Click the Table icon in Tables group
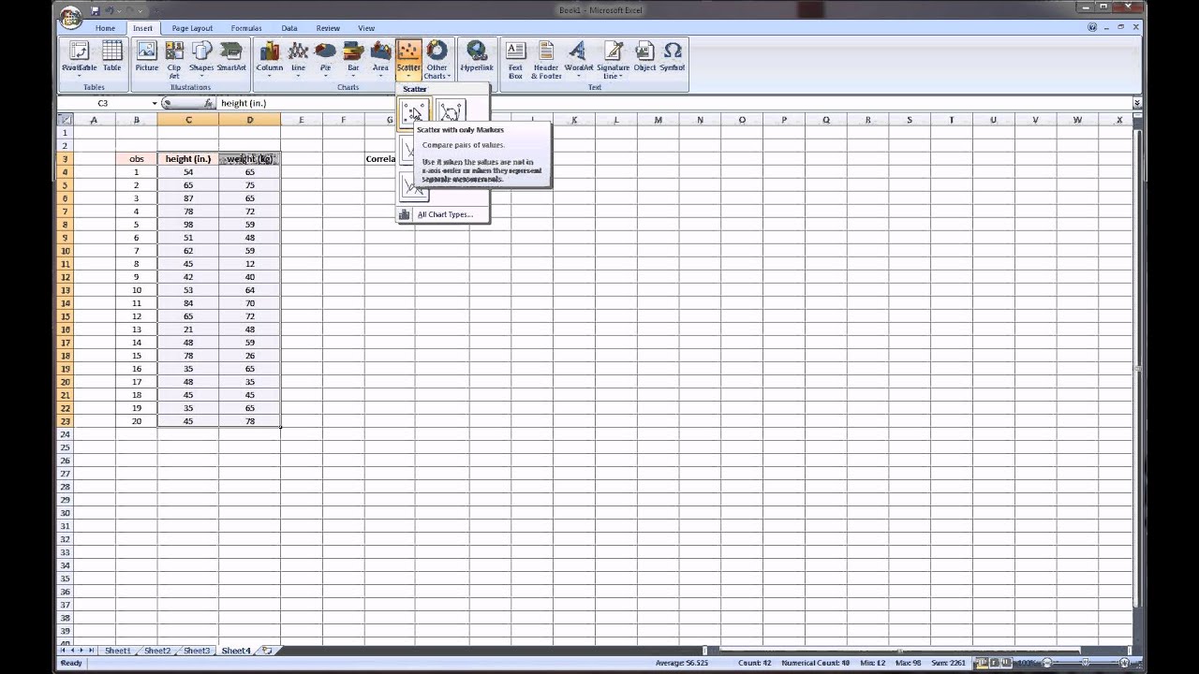The image size is (1199, 674). tap(112, 58)
